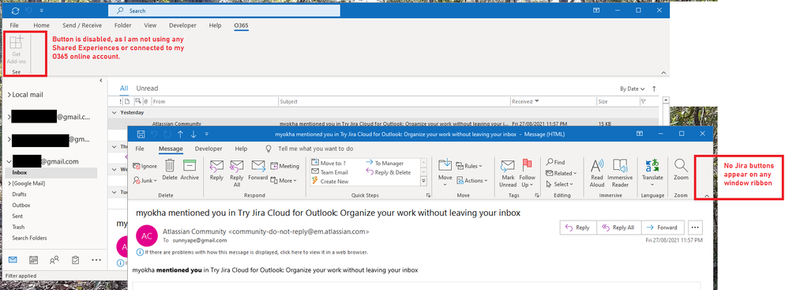The image size is (789, 290).
Task: Open the Related dropdown
Action: 561,173
